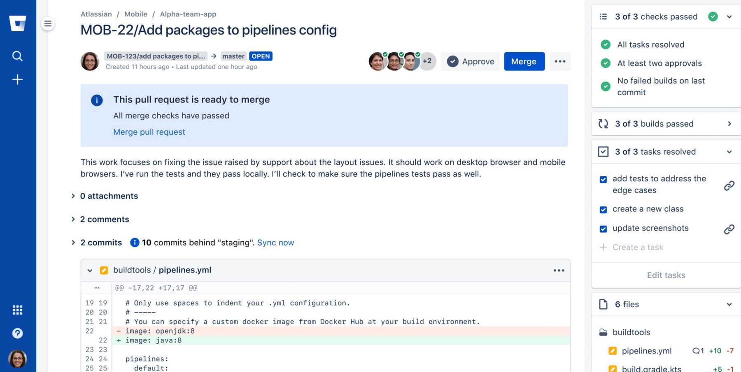Open the pull request overflow menu beside Merge
The image size is (741, 372).
560,61
